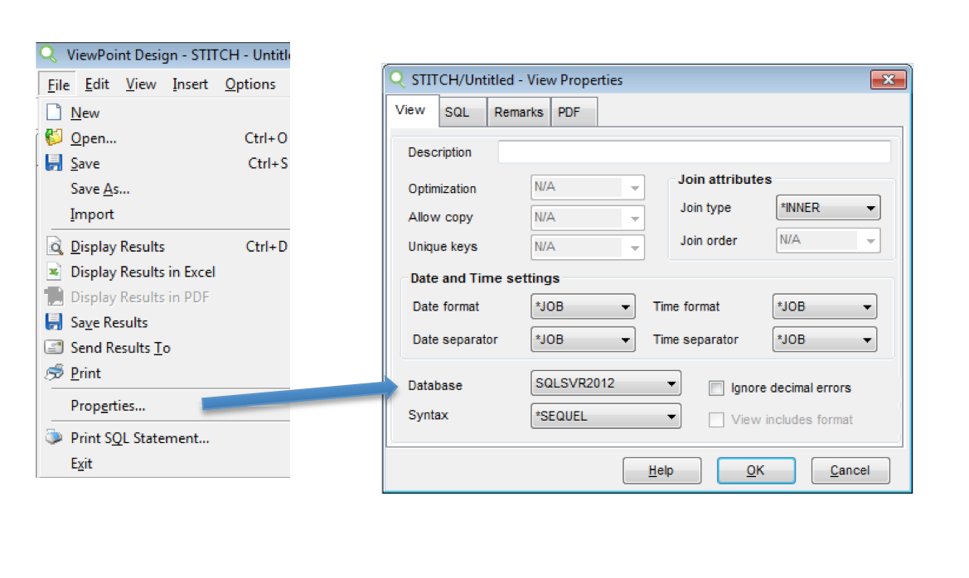Enable the Ignore decimal errors checkbox
Screen dimensions: 969x578
pyautogui.click(x=716, y=388)
